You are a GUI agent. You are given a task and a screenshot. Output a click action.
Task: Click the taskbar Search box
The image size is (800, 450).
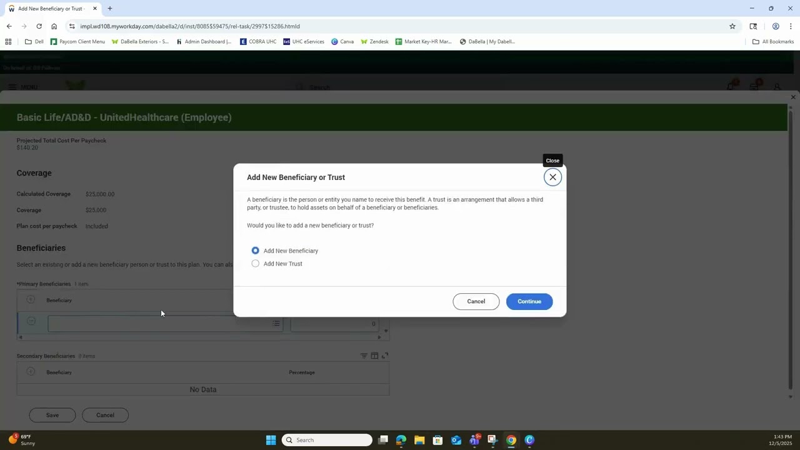[x=327, y=440]
